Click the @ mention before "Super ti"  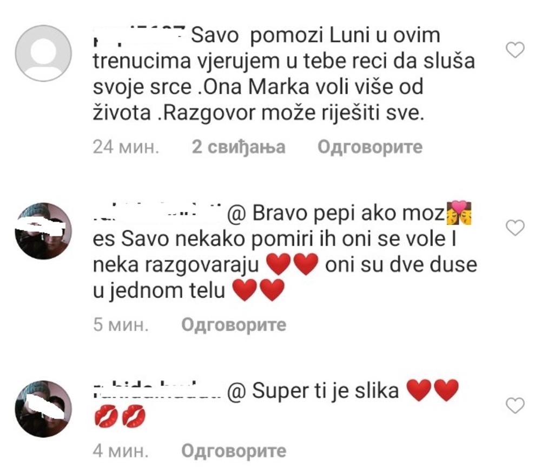coord(236,391)
